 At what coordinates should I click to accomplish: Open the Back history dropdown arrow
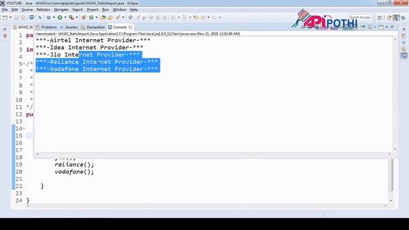click(208, 17)
